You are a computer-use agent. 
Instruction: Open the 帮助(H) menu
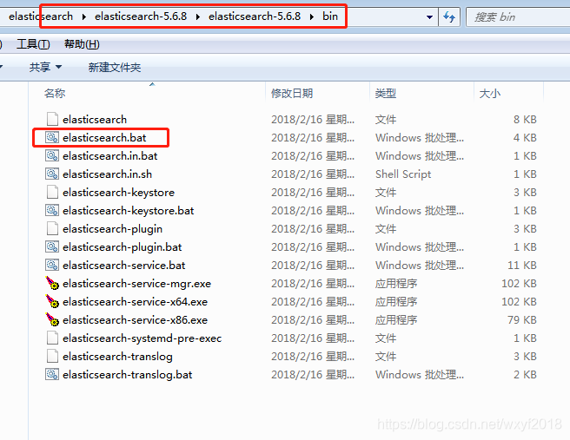click(x=82, y=44)
